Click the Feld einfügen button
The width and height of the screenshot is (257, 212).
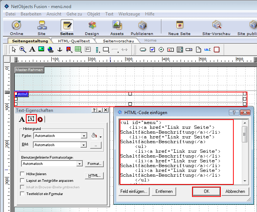[134, 191]
